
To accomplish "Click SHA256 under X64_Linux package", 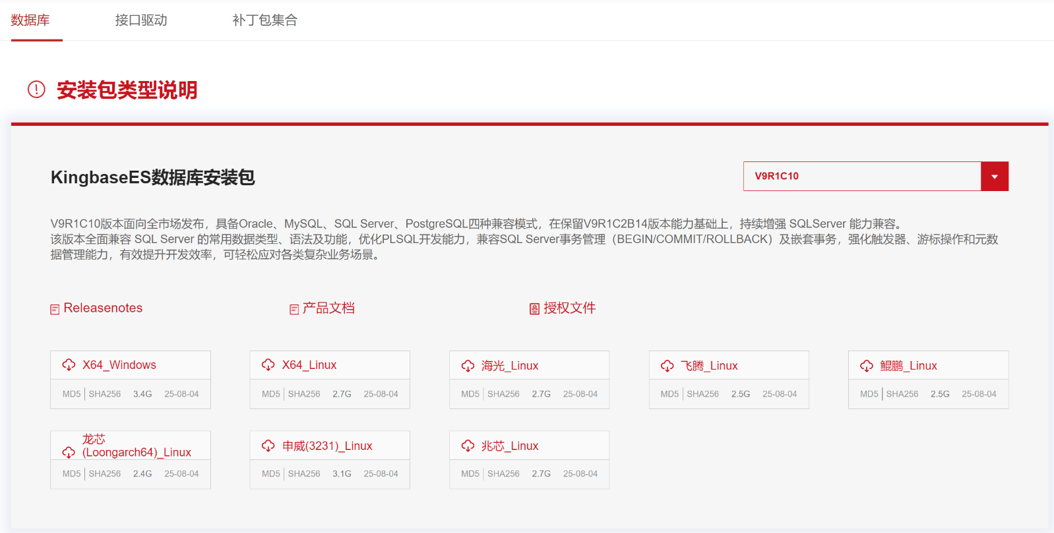I will point(304,394).
